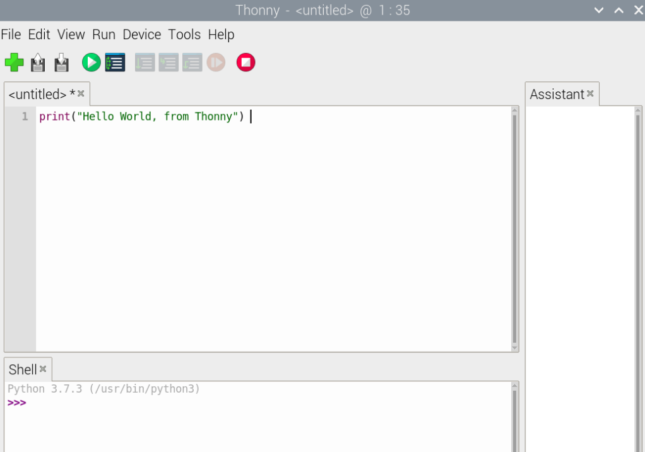645x452 pixels.
Task: Open the File menu
Action: [x=11, y=35]
